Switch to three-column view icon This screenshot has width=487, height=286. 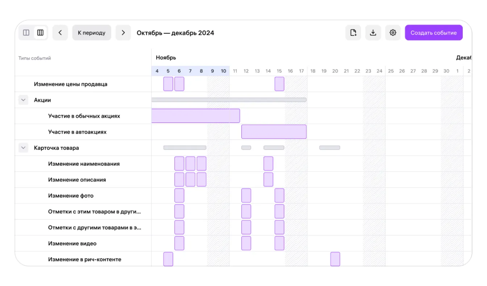pos(40,33)
